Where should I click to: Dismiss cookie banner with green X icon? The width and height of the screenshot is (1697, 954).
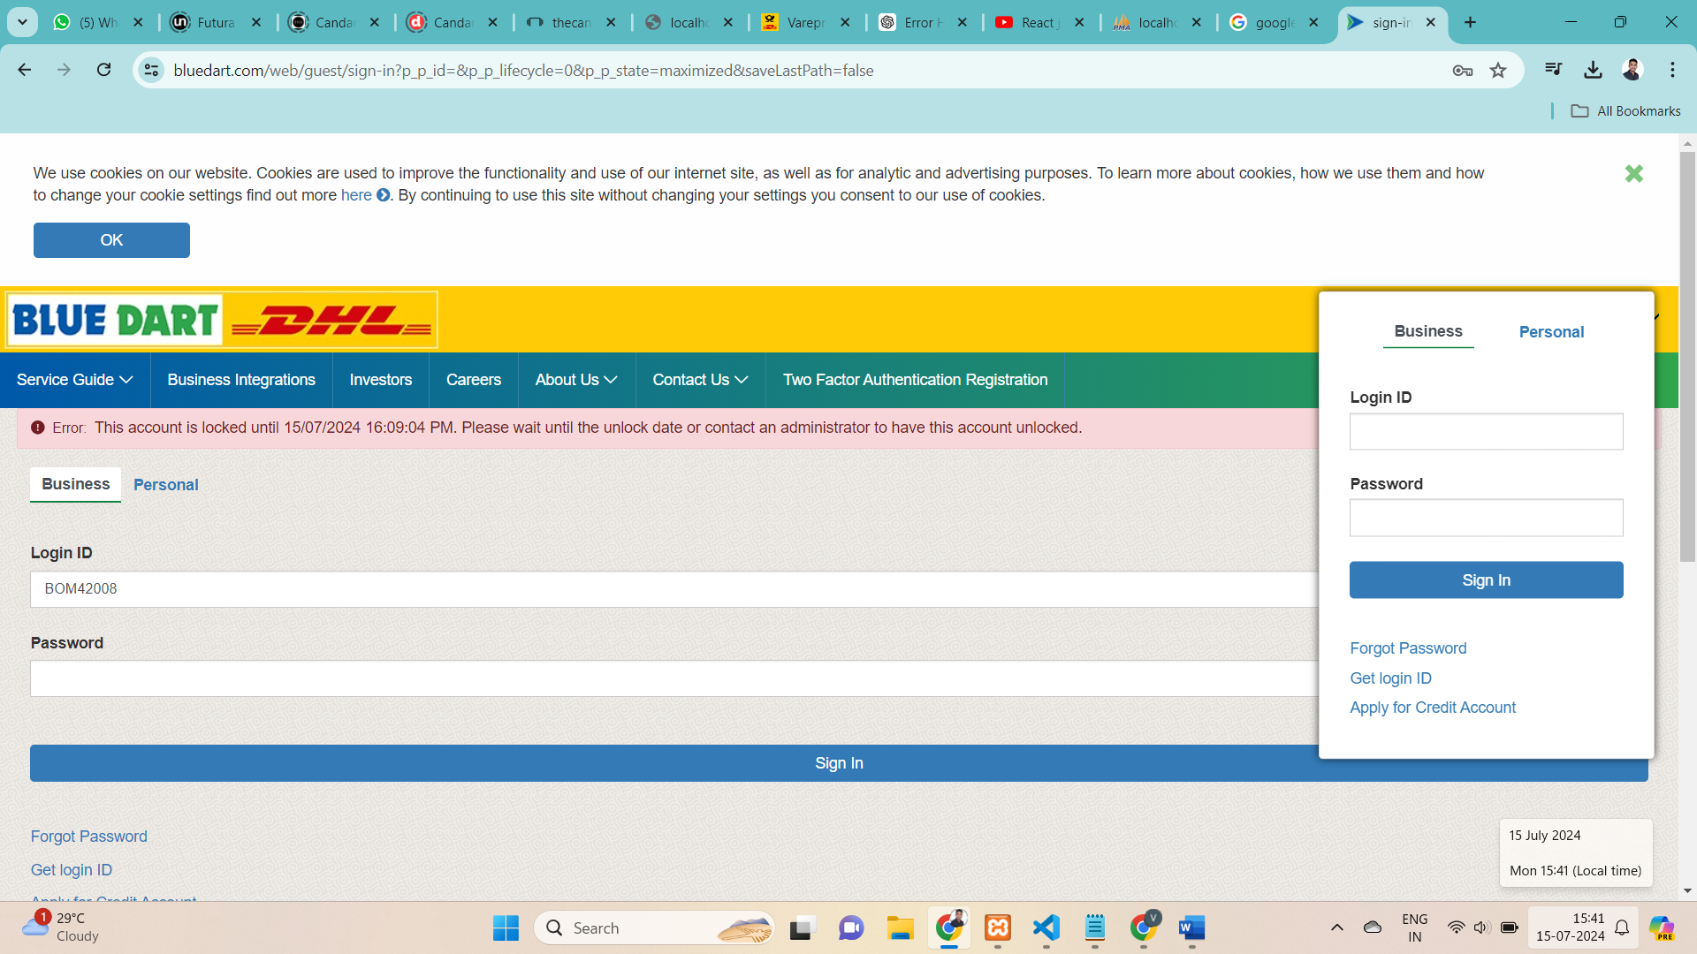click(x=1633, y=174)
